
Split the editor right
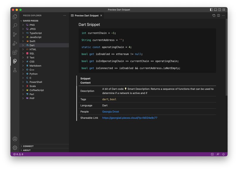[218, 15]
